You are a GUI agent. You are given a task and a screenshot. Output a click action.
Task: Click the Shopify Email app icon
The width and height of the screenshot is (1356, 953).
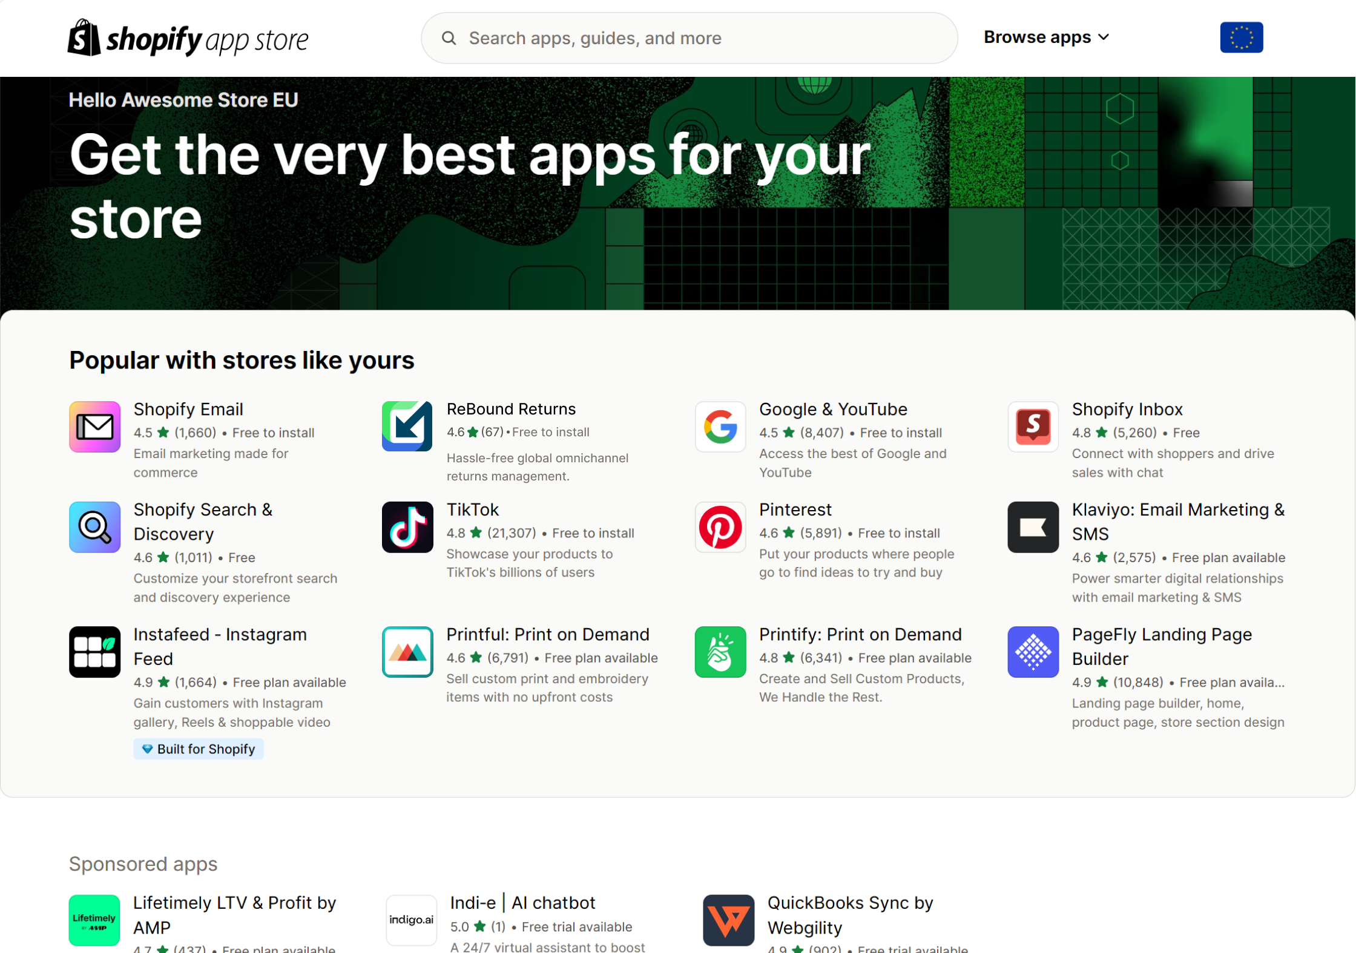(94, 427)
